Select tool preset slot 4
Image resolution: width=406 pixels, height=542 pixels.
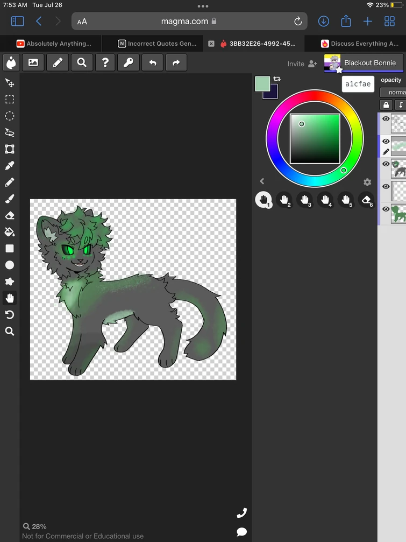click(x=325, y=200)
